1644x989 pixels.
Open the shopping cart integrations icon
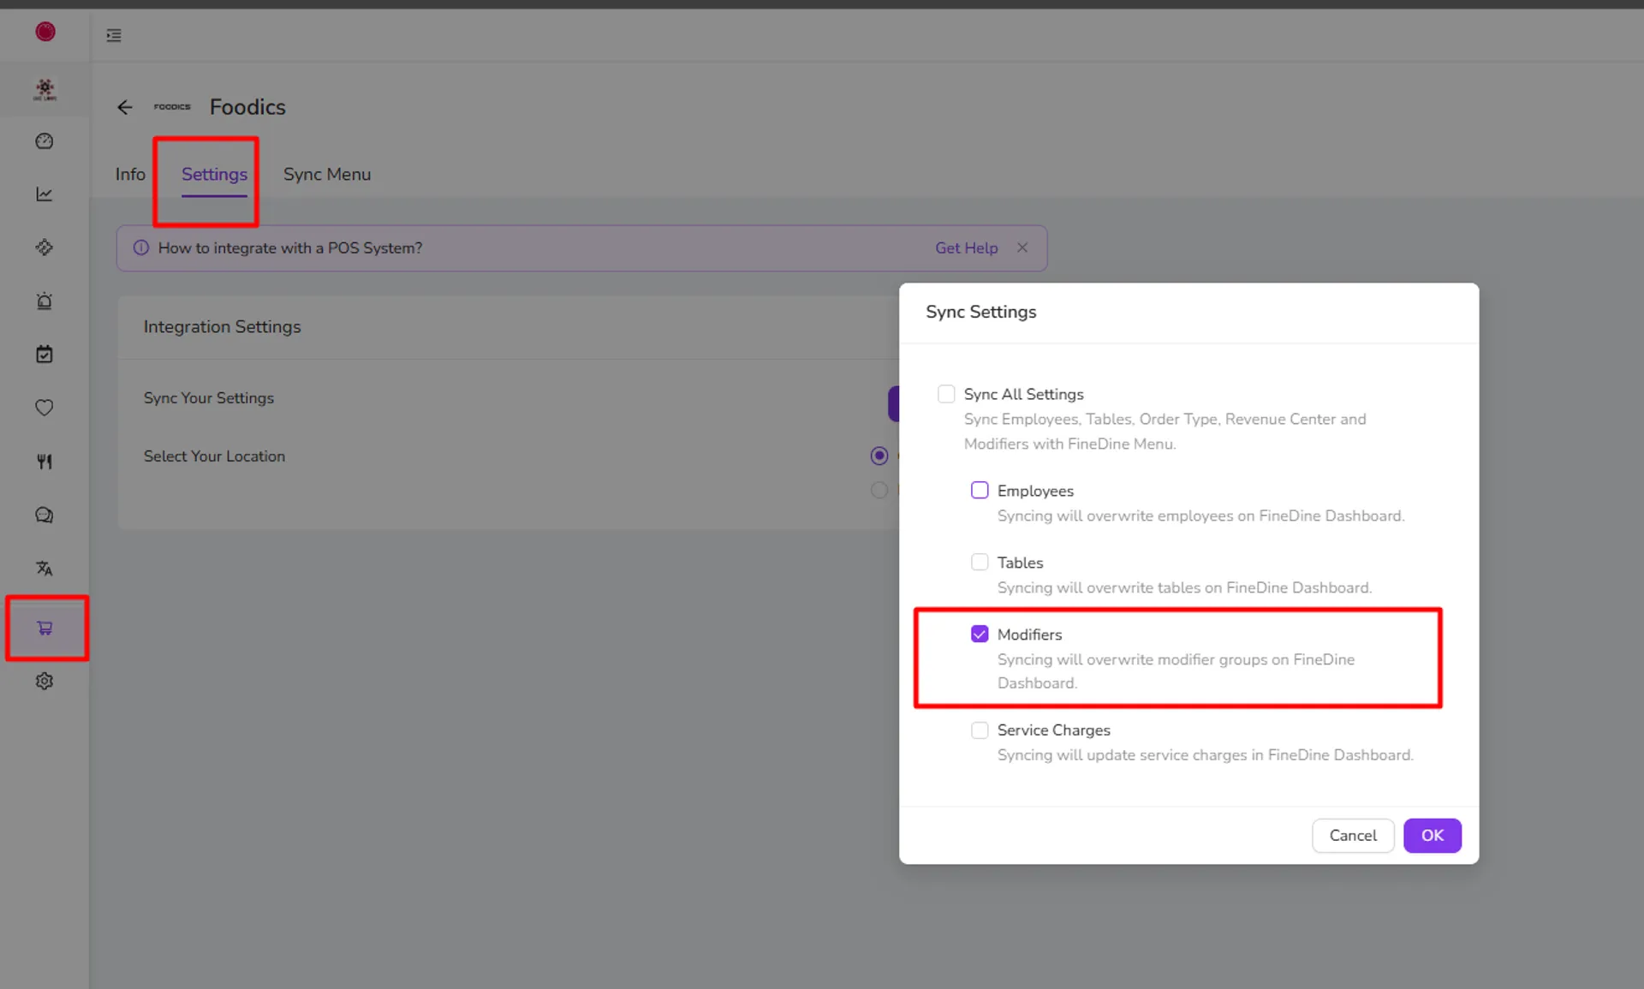(45, 629)
